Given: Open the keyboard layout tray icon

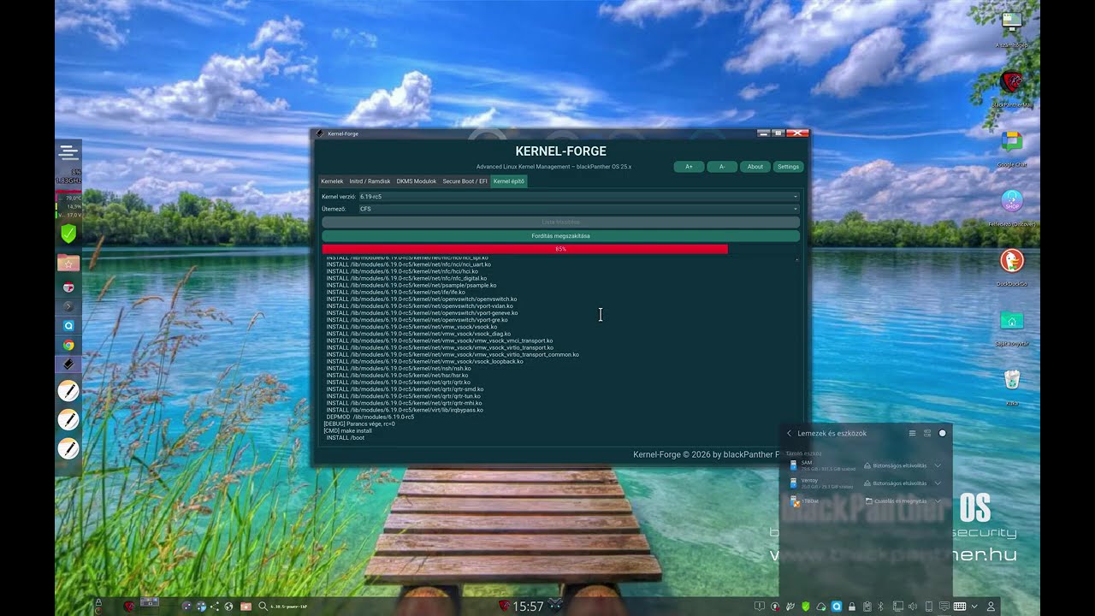Looking at the screenshot, I should [960, 607].
